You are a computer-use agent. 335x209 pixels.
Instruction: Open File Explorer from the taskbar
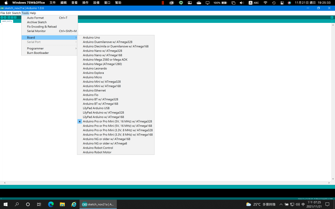tap(62, 204)
